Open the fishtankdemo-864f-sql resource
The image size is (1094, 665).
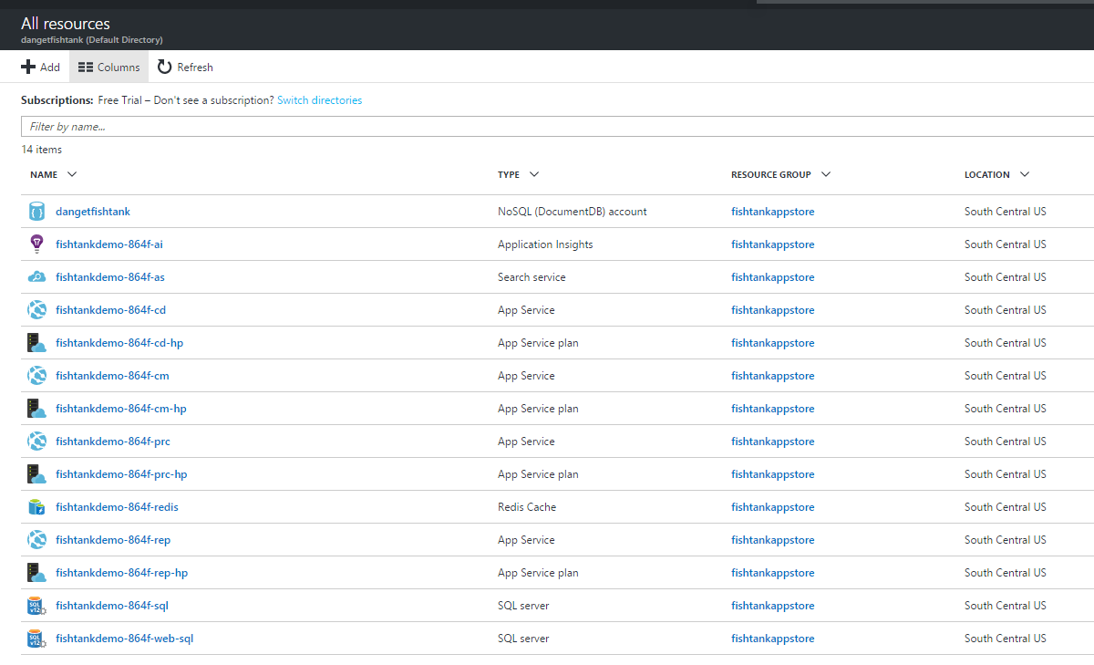pos(112,606)
